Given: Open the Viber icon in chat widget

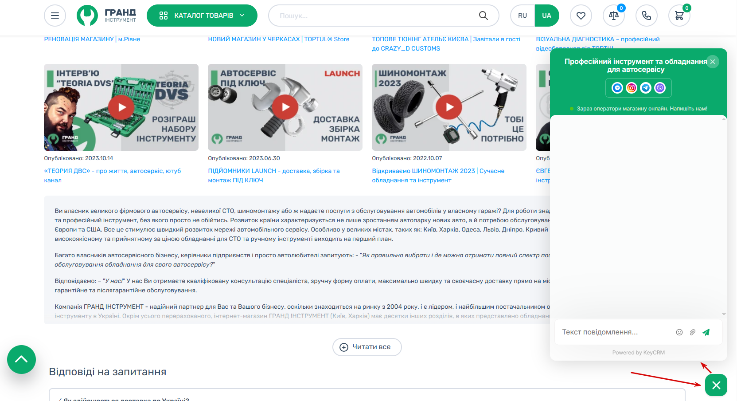Looking at the screenshot, I should (x=660, y=88).
